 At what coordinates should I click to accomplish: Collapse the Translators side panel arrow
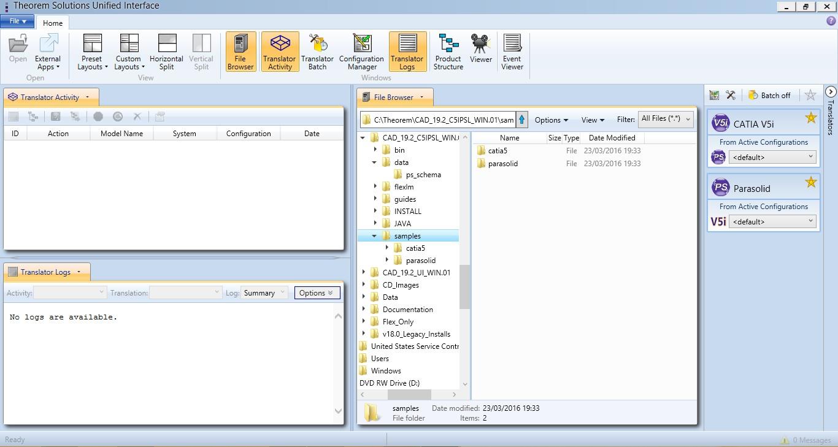coord(831,92)
